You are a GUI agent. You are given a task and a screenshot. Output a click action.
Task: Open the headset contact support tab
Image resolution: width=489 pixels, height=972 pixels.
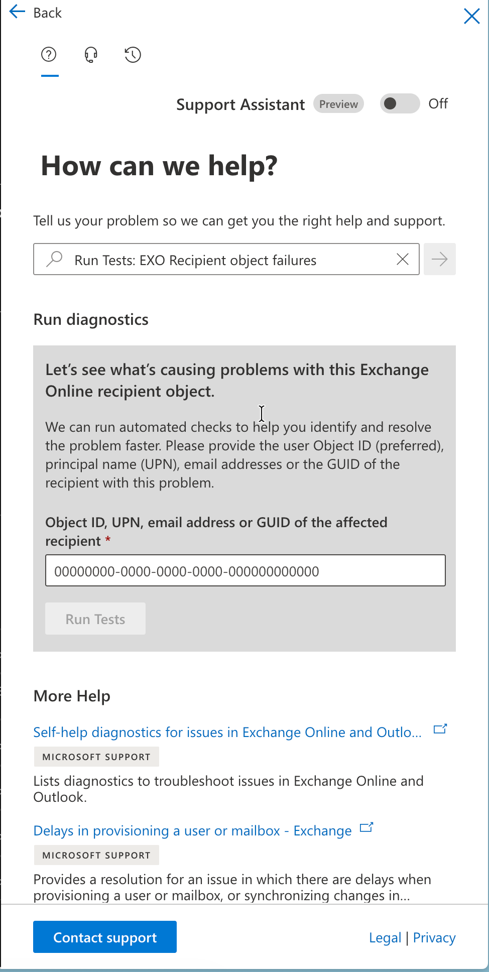[91, 55]
